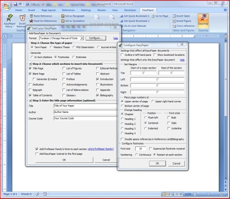Click Hunt for References
The width and height of the screenshot is (230, 199).
(x=43, y=21)
